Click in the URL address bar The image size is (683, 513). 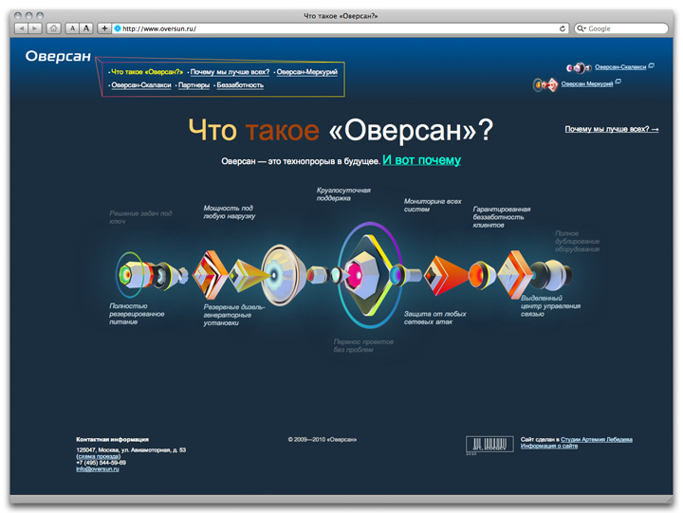tap(332, 28)
